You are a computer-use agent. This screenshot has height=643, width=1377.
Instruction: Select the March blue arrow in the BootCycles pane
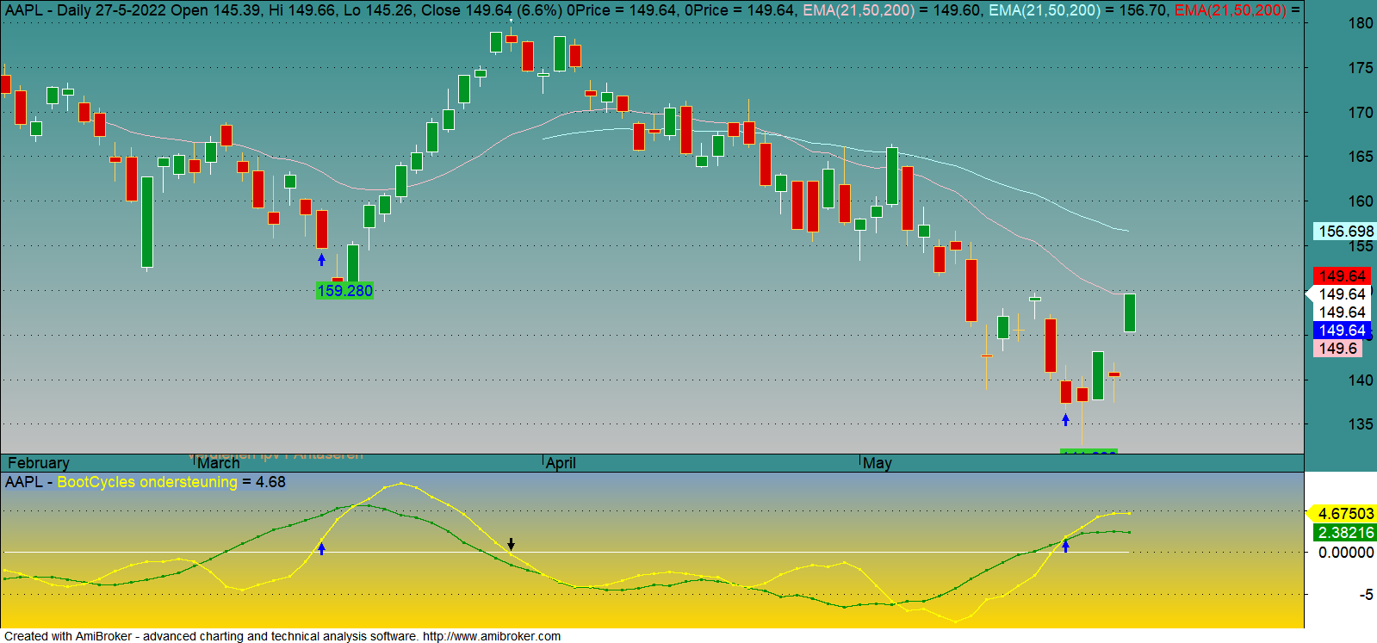pyautogui.click(x=322, y=548)
